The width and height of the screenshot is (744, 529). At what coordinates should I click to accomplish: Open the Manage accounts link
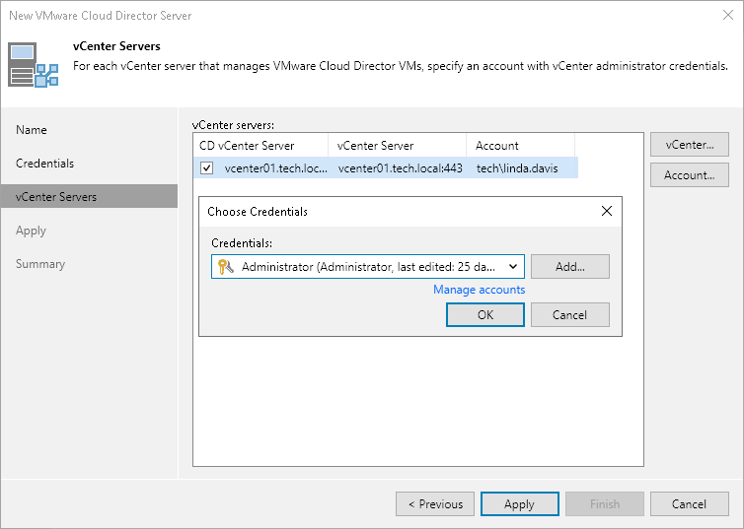click(480, 290)
